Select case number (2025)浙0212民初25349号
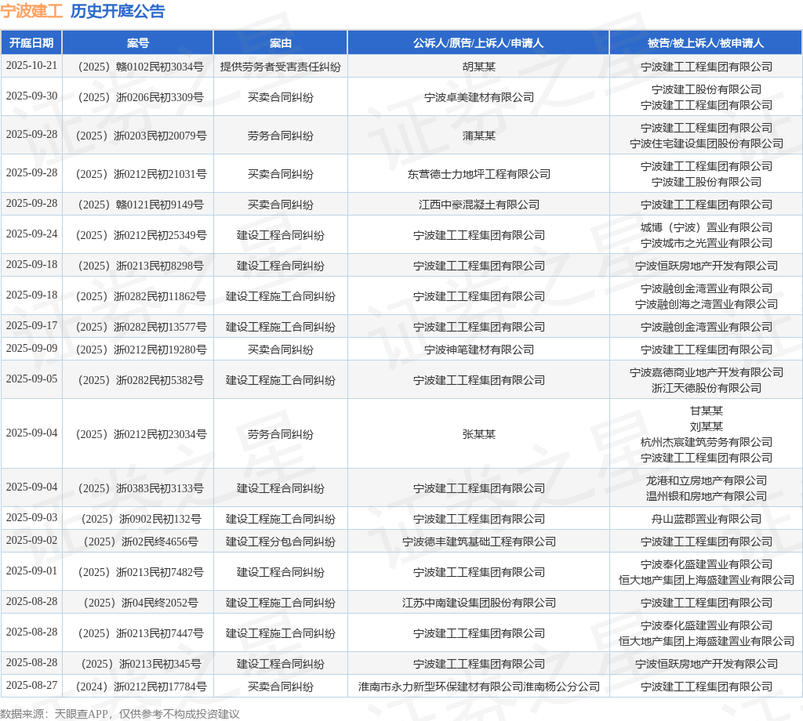This screenshot has width=803, height=721. pos(138,235)
